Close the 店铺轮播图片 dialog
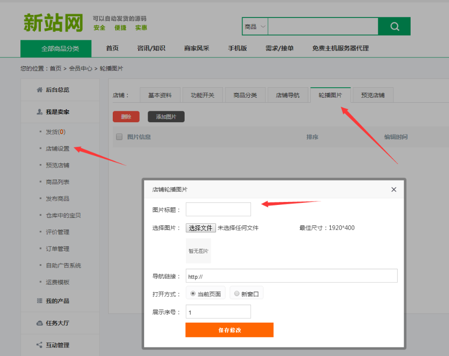Image resolution: width=449 pixels, height=356 pixels. click(x=394, y=189)
